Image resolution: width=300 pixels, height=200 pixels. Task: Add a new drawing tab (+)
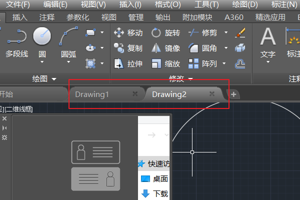click(x=233, y=94)
